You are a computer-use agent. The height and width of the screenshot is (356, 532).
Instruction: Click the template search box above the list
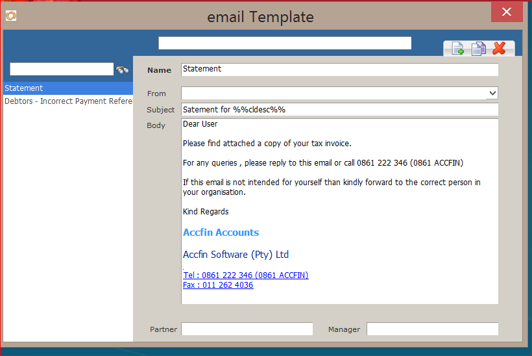(x=62, y=70)
